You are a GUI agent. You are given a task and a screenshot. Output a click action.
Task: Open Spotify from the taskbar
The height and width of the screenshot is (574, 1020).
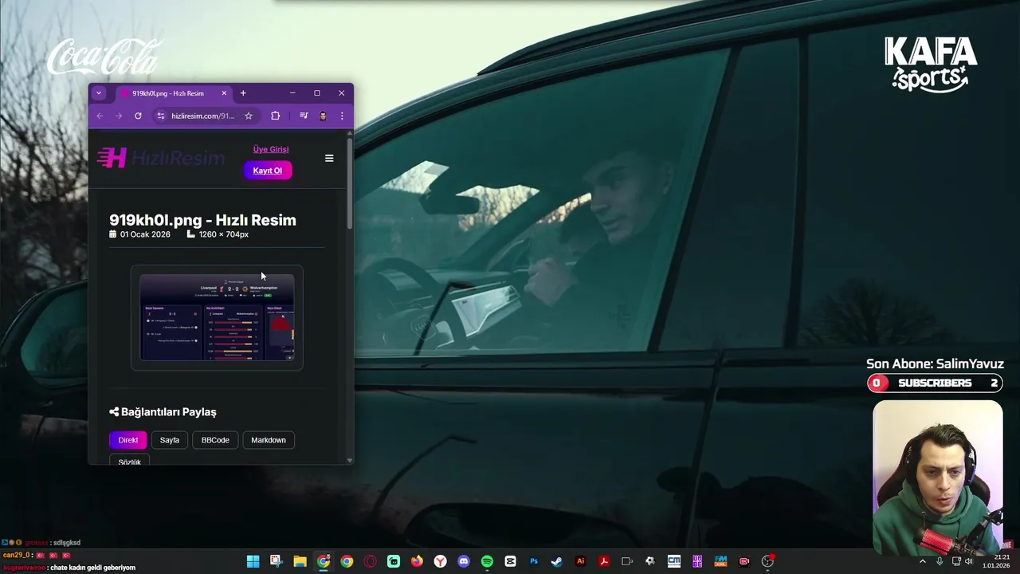point(487,561)
